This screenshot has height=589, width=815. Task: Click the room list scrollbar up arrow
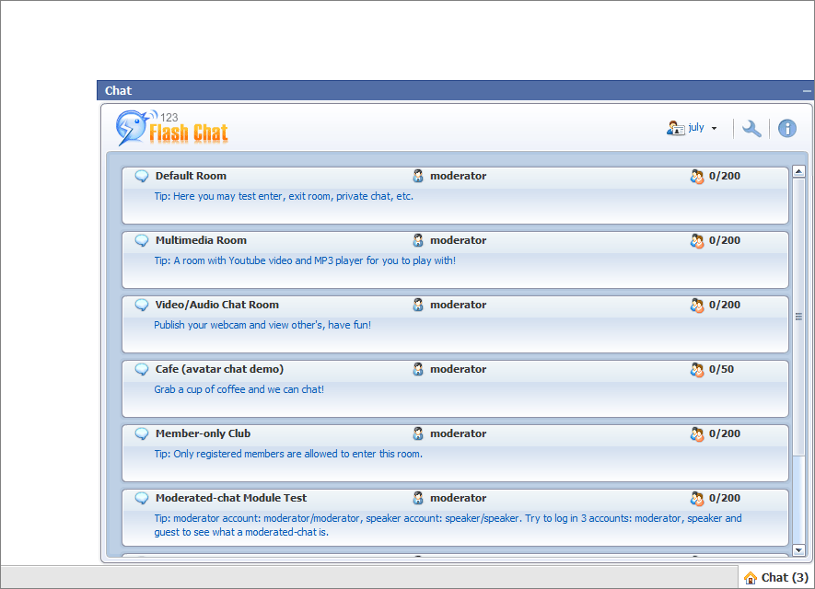click(798, 171)
